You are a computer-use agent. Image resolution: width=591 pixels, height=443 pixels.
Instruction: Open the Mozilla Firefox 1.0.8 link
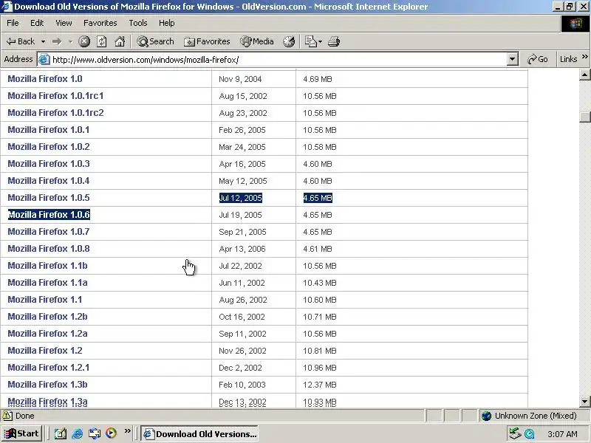[x=49, y=249]
